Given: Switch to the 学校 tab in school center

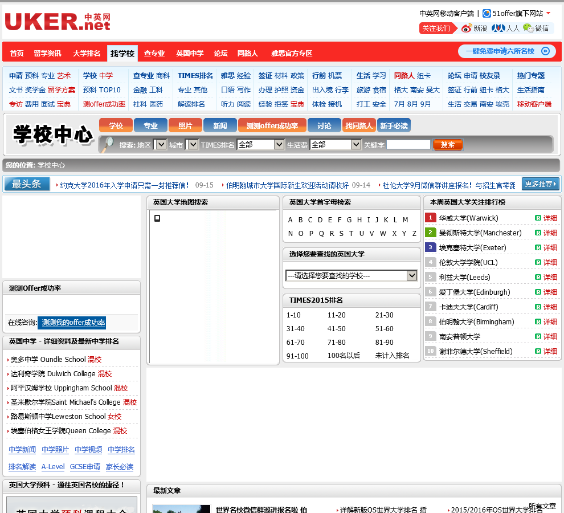Looking at the screenshot, I should point(116,125).
